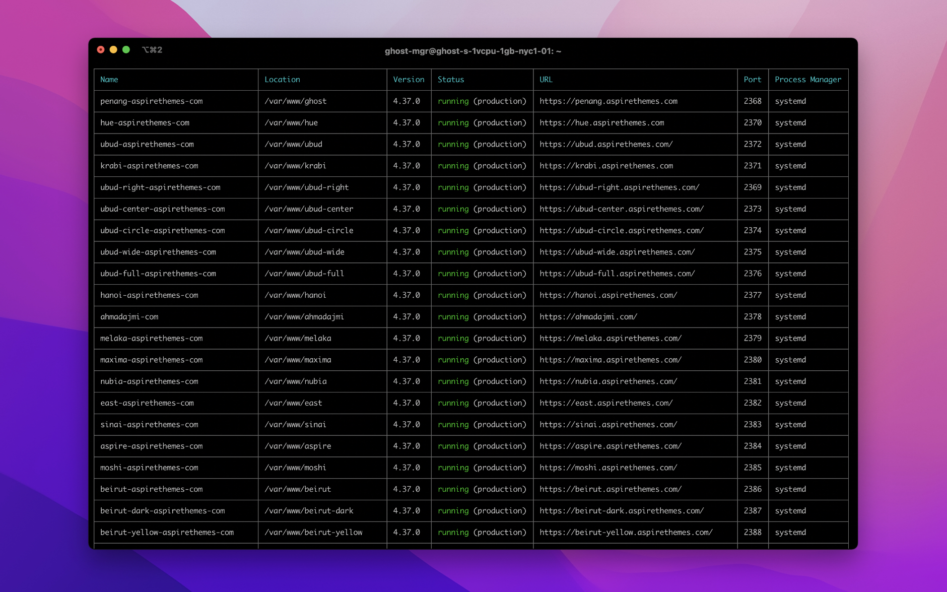Click the red close window button

click(x=101, y=49)
